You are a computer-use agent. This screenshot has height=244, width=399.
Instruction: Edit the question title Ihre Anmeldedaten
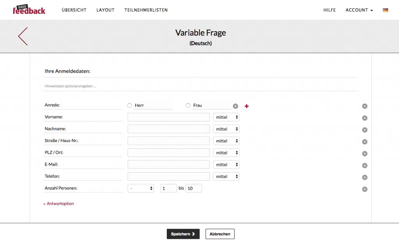(201, 71)
